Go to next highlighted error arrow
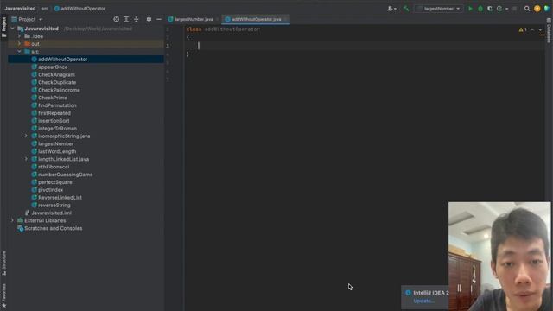This screenshot has width=553, height=311. [x=540, y=29]
